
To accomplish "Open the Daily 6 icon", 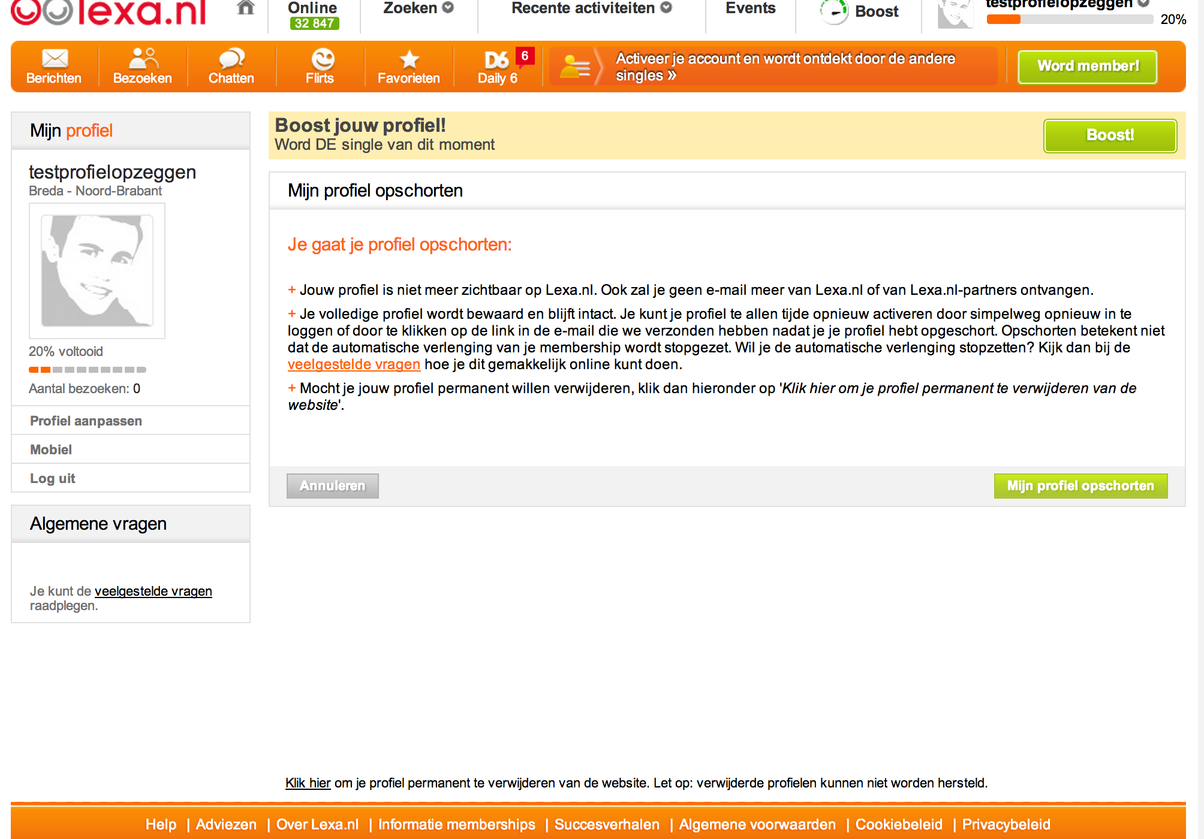I will pyautogui.click(x=496, y=59).
